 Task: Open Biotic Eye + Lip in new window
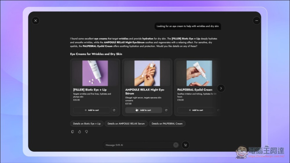point(114,110)
